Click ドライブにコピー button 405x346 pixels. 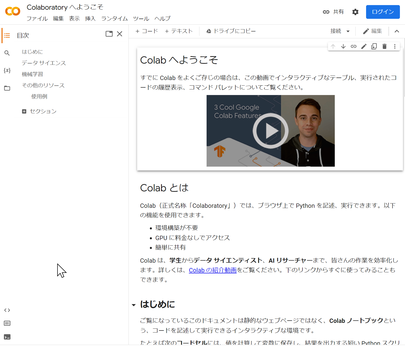pyautogui.click(x=231, y=31)
